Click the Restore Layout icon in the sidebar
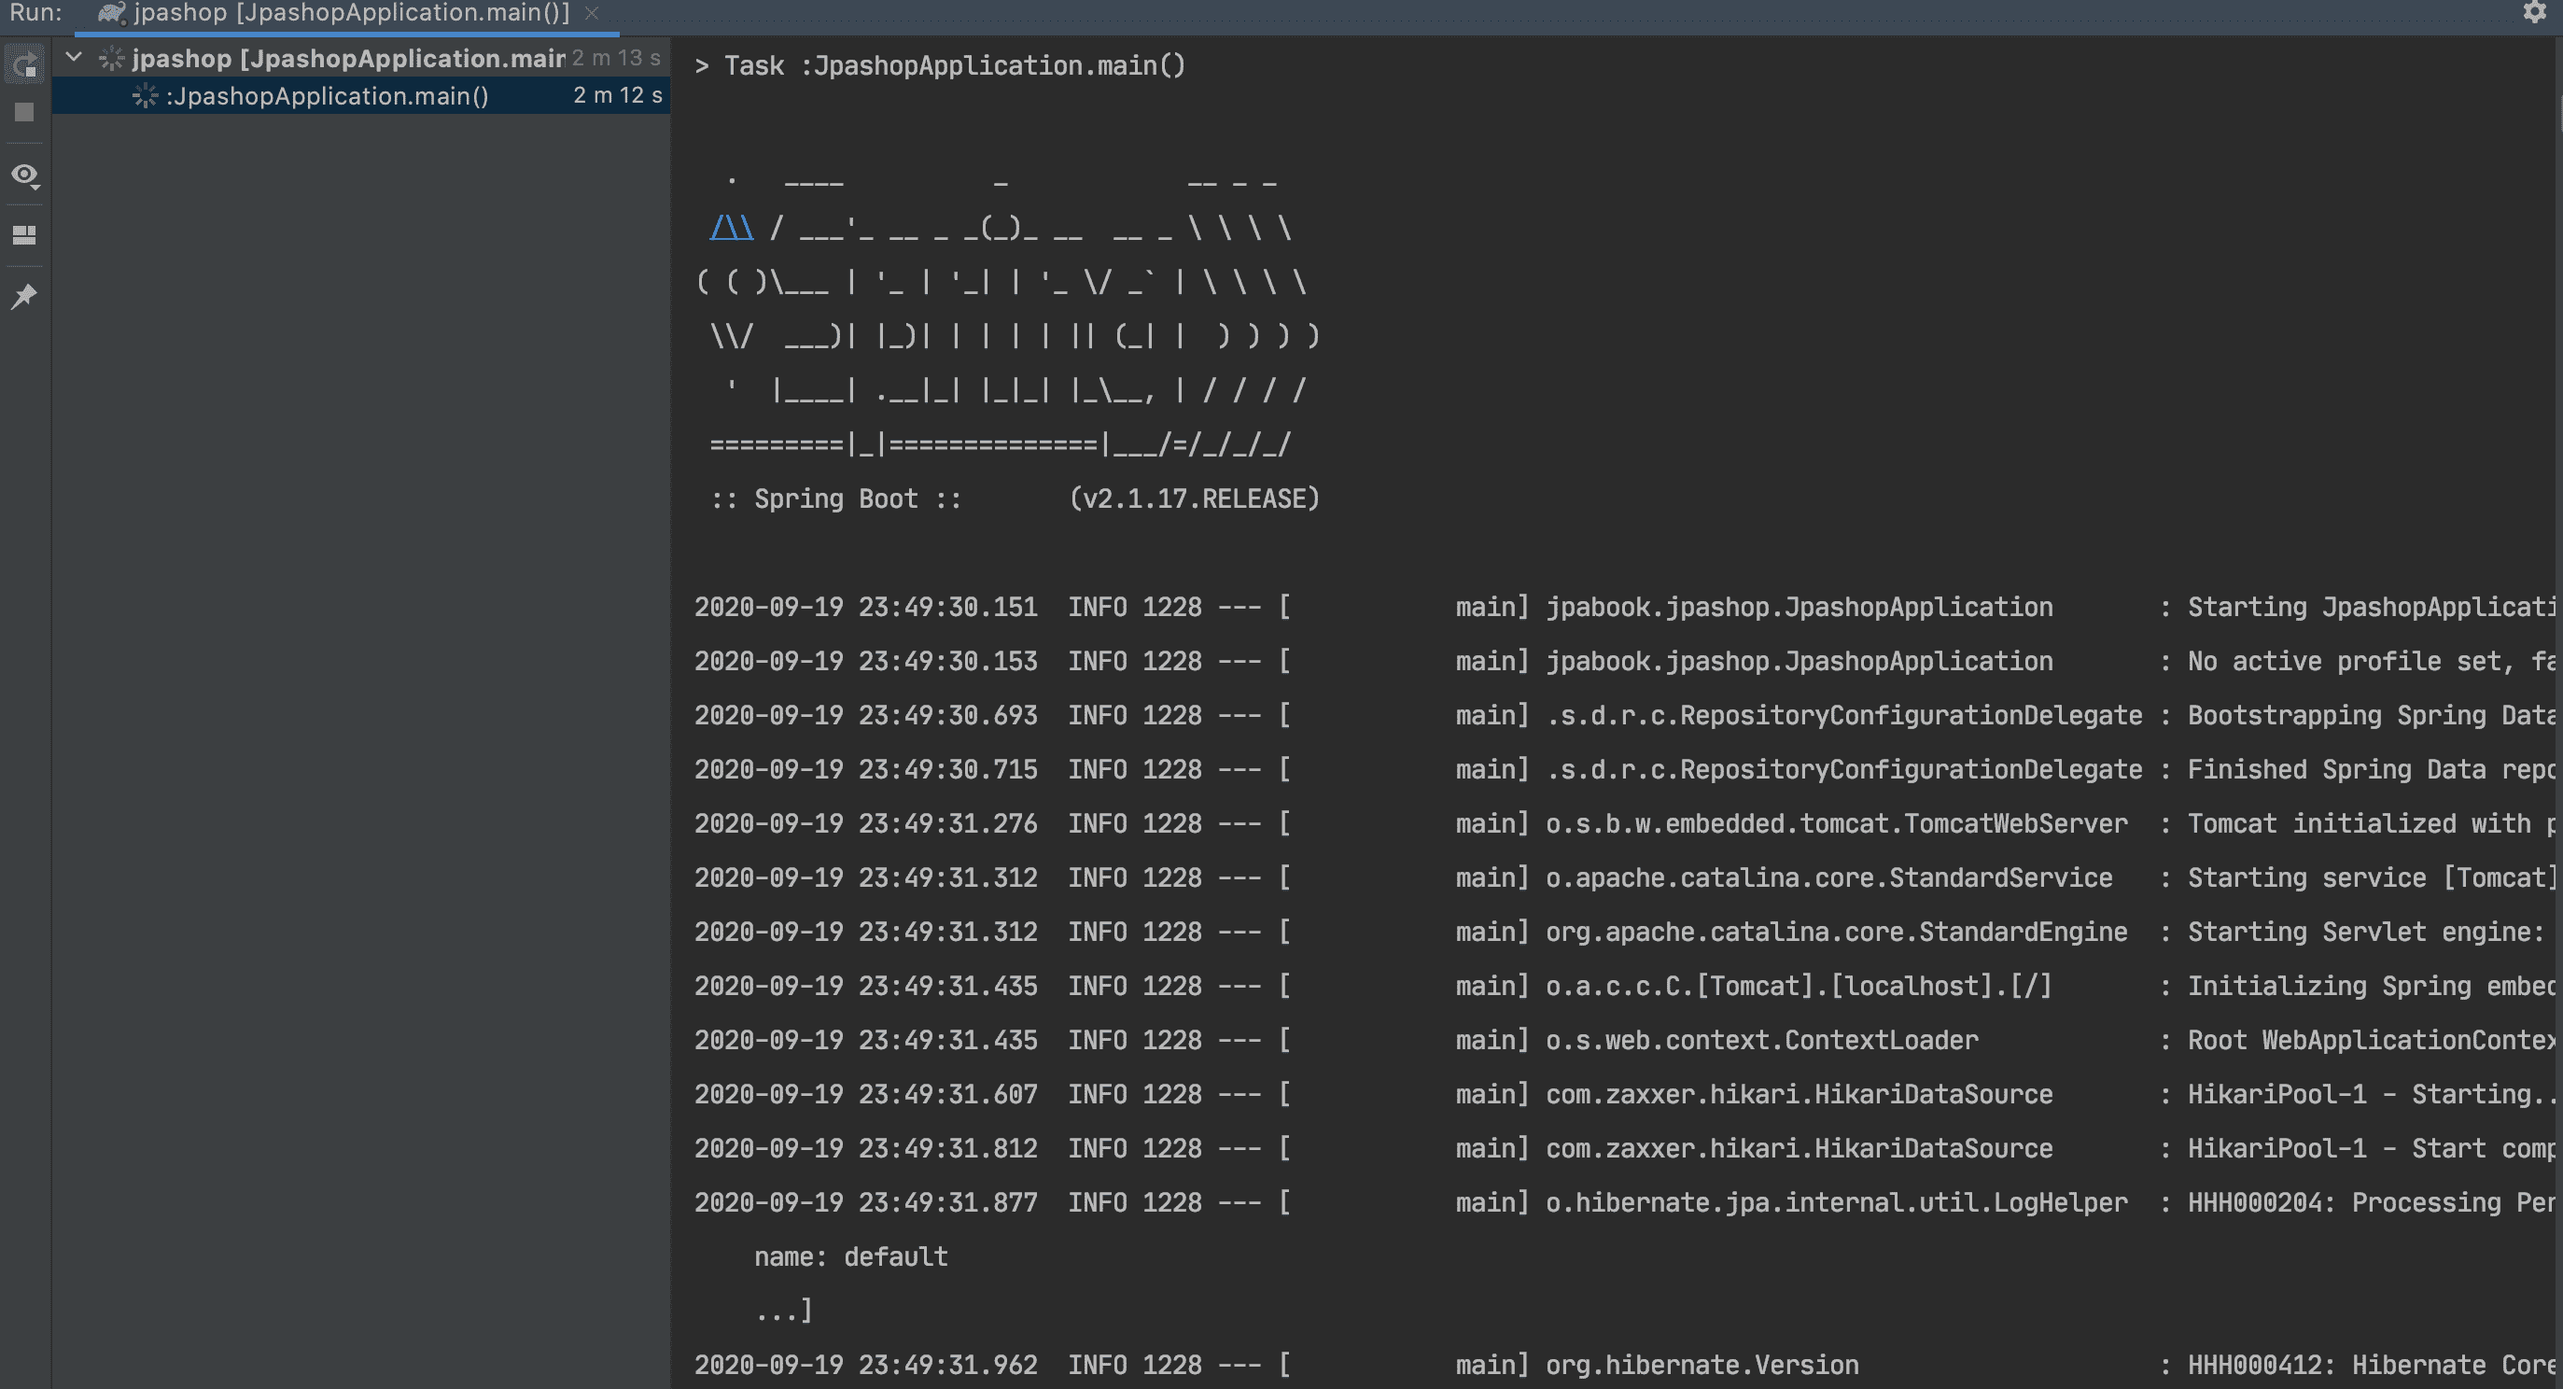Viewport: 2563px width, 1389px height. [x=24, y=235]
